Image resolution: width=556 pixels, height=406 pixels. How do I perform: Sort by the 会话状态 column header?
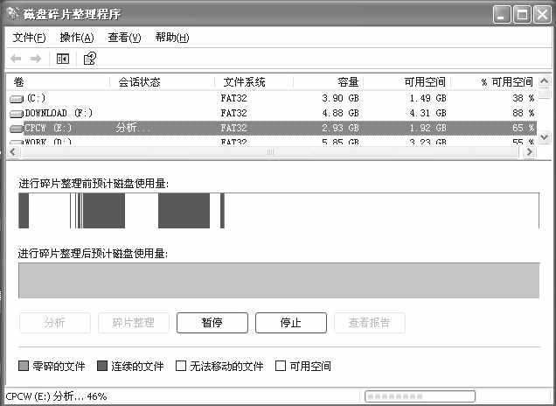162,82
